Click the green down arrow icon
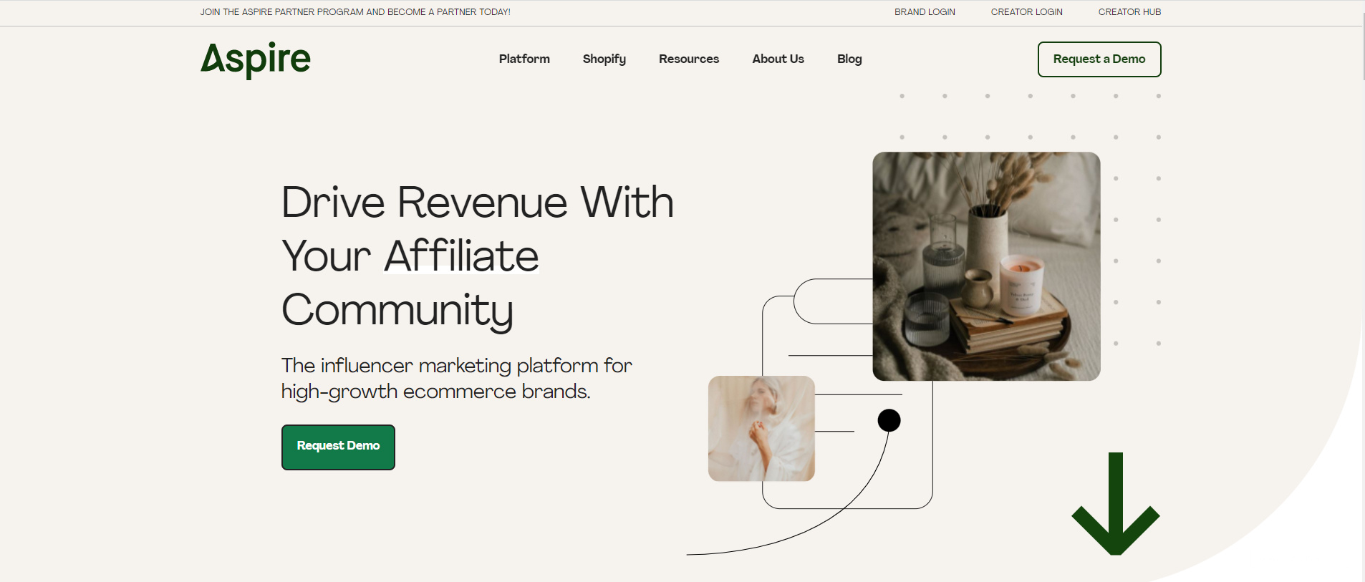The image size is (1365, 582). [x=1116, y=504]
